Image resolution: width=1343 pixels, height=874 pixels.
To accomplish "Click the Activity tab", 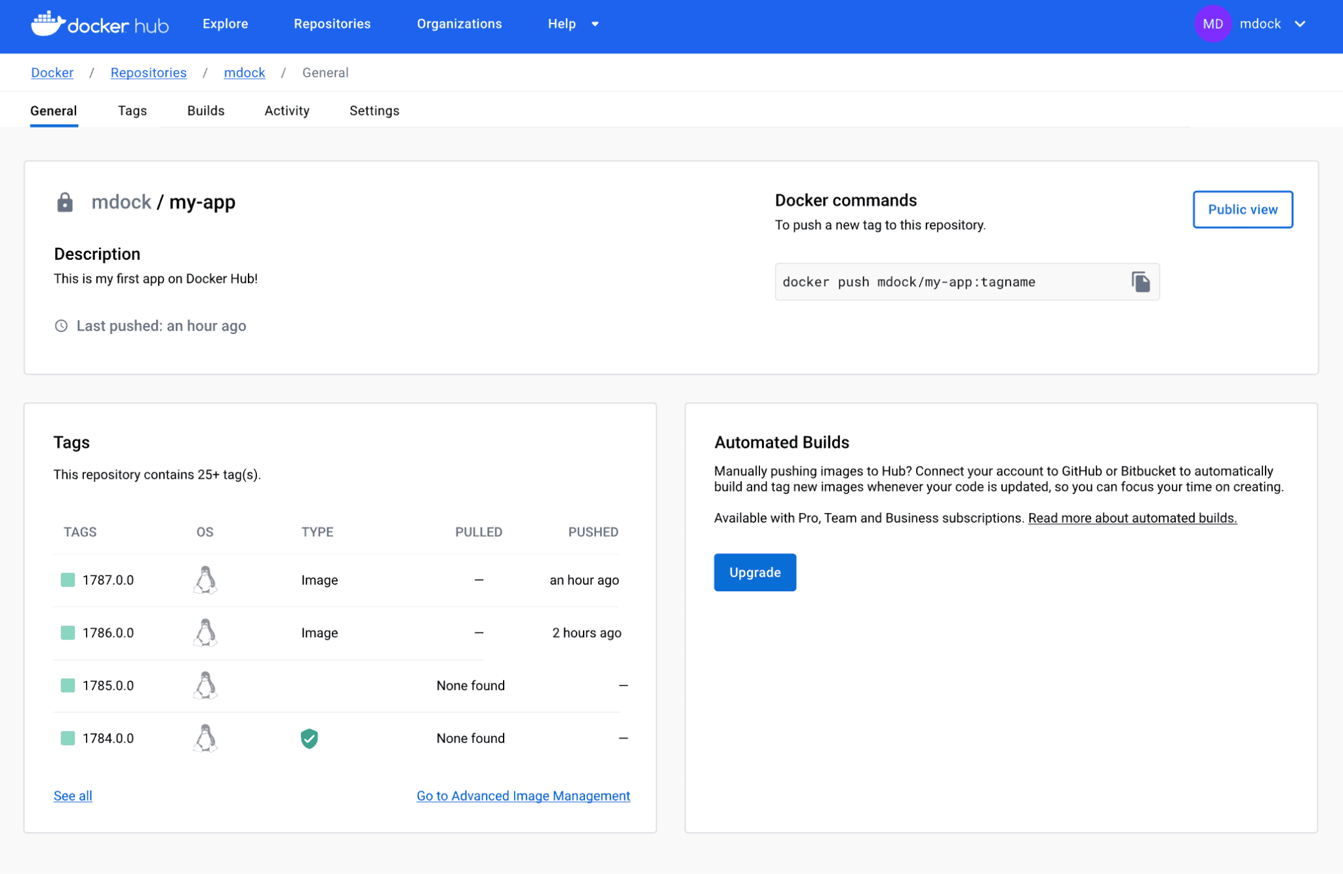I will pos(287,111).
